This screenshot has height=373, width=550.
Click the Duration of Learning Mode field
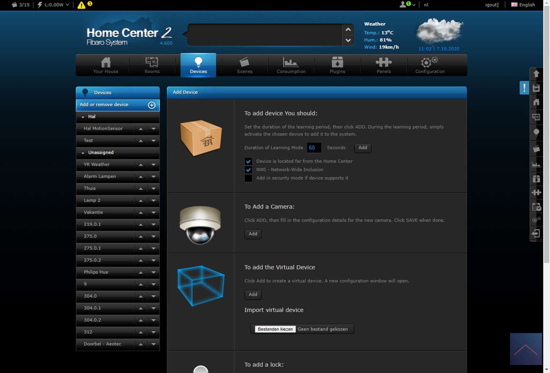[314, 148]
